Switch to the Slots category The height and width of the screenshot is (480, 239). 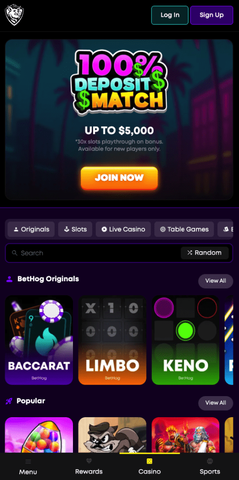pos(75,229)
